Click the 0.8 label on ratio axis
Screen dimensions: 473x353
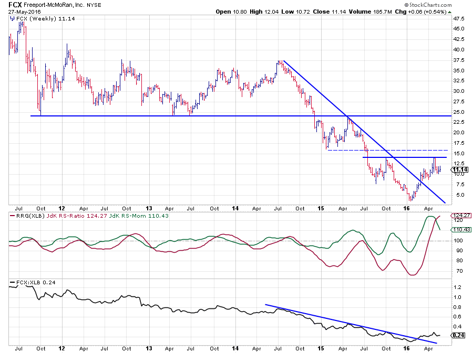click(x=458, y=307)
